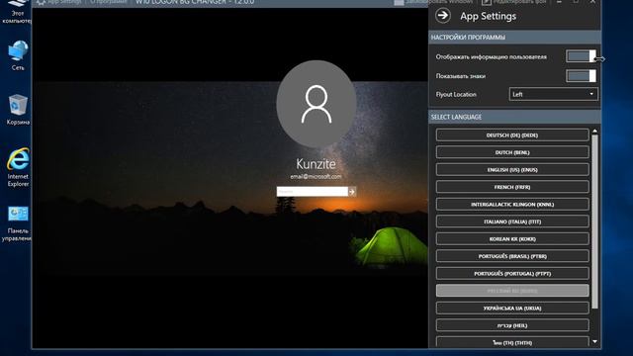Click 'Редактировать фон' in the title bar
633x356 pixels.
[x=514, y=2]
